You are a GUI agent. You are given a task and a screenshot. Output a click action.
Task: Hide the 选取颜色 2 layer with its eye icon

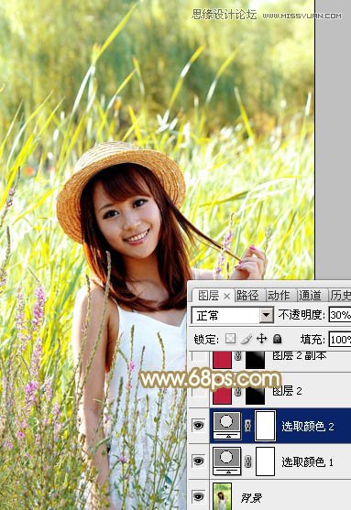pyautogui.click(x=198, y=425)
